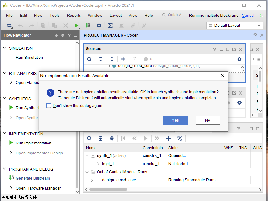Click No in the dialog
This screenshot has height=201, width=268.
tap(208, 120)
